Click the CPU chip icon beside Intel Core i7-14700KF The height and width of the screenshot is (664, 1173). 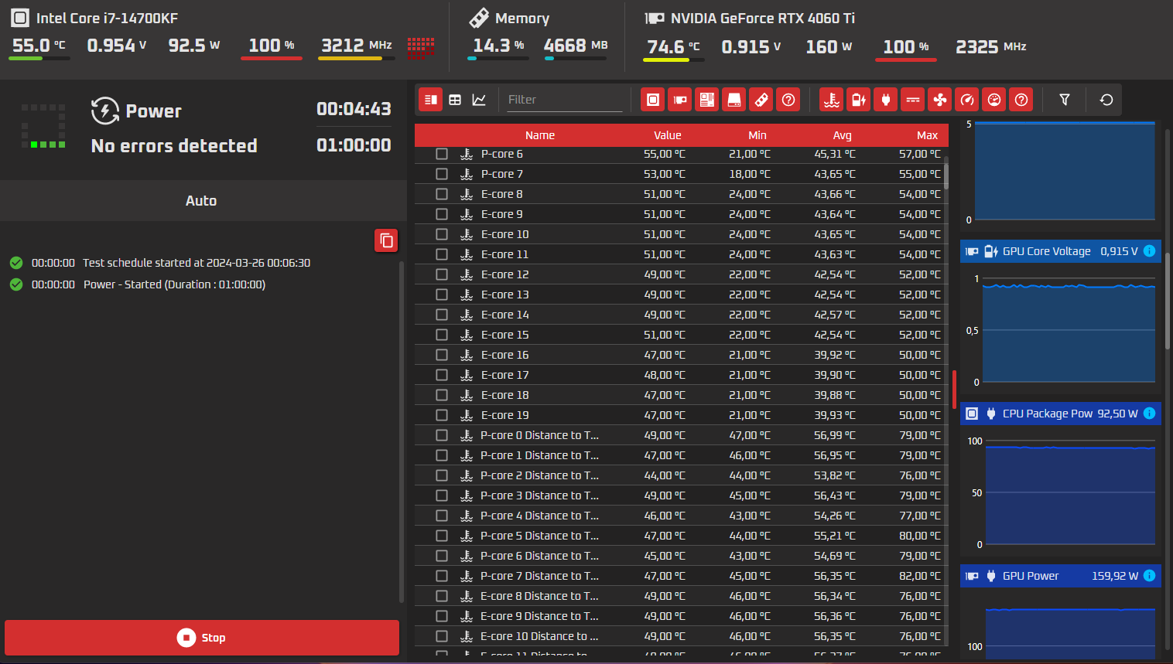[20, 18]
